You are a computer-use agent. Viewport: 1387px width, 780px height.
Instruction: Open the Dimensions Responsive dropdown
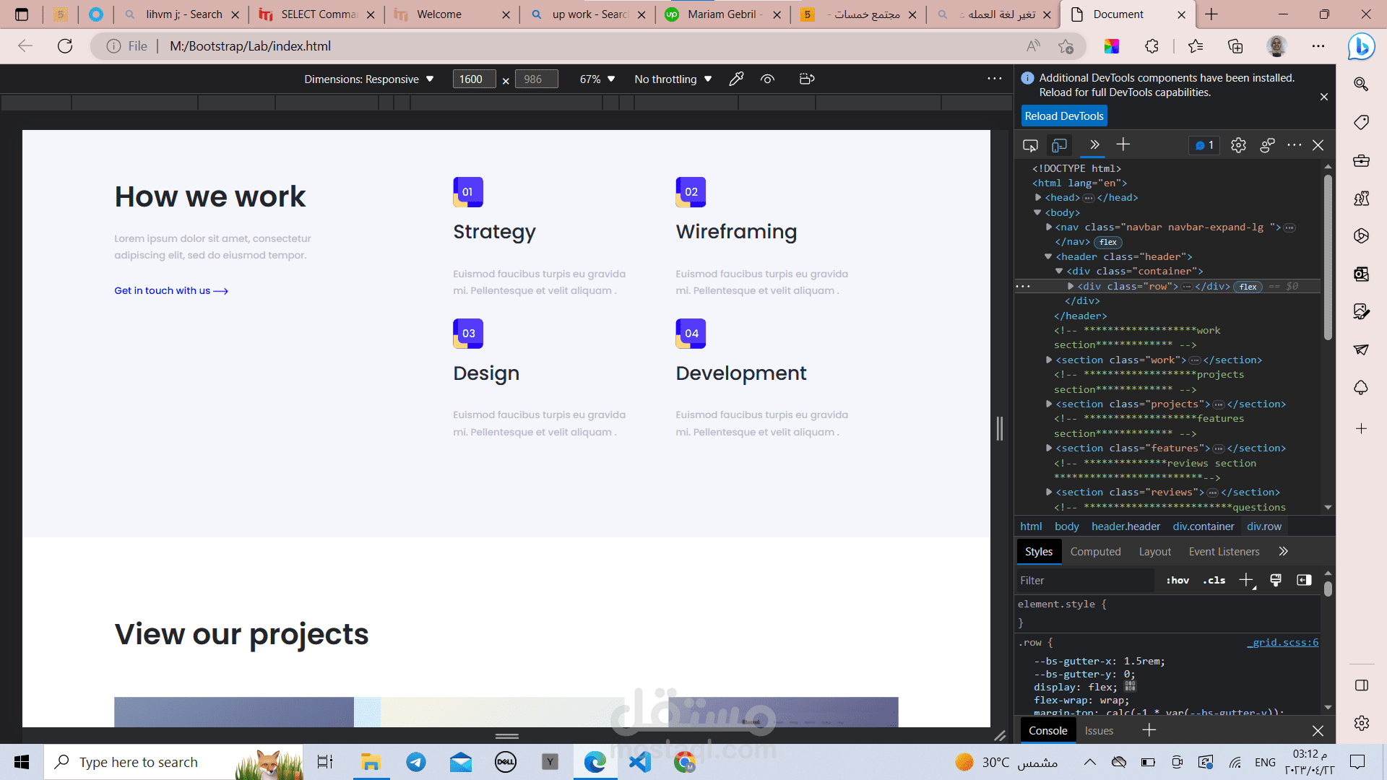(x=368, y=79)
